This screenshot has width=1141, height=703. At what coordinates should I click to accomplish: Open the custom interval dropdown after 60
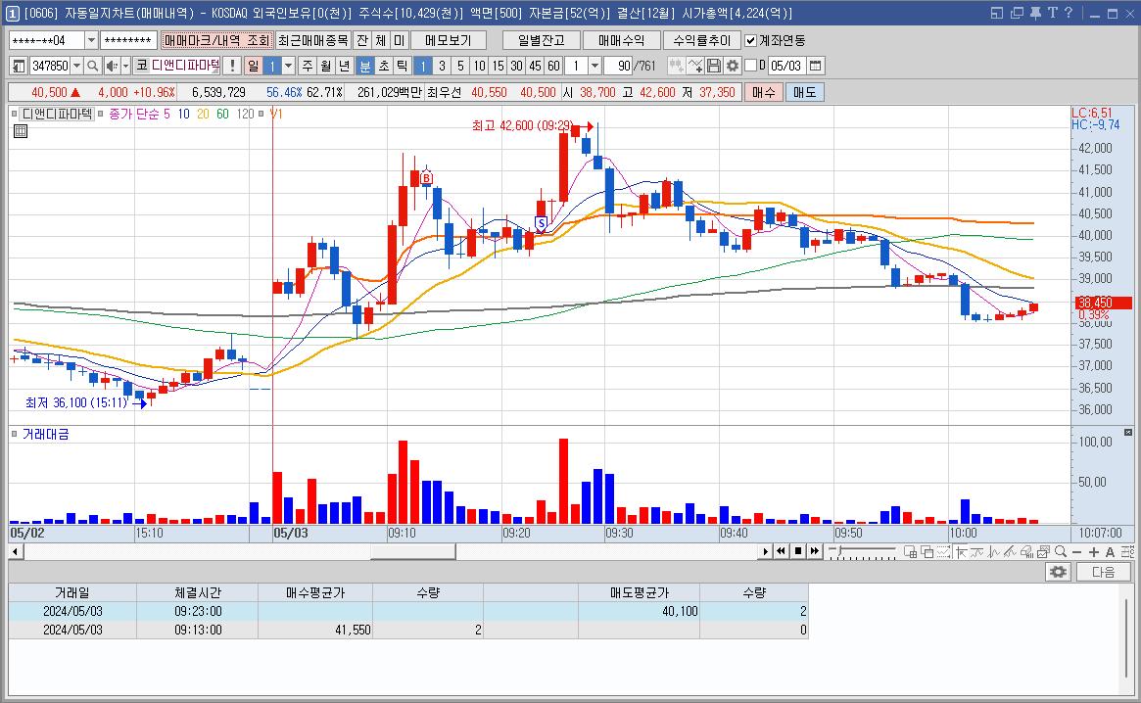594,67
